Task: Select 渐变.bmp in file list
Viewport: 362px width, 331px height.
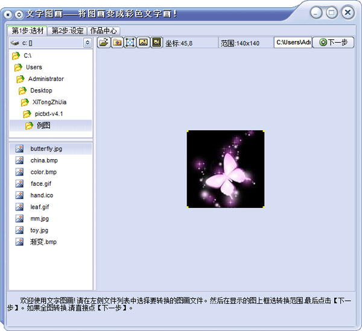Action: 51,242
